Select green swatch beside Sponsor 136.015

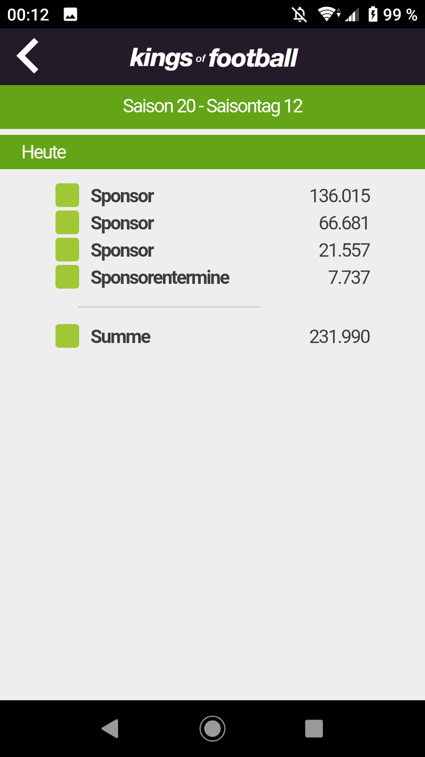click(67, 195)
